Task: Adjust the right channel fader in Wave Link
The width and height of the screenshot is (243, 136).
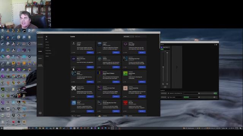Action: coord(167,53)
